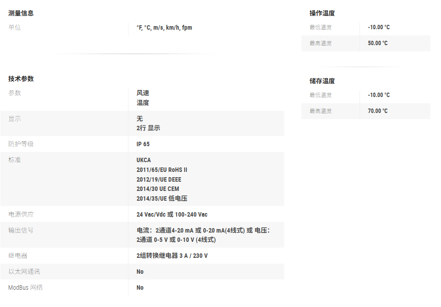The width and height of the screenshot is (441, 307).
Task: Click the UKCA standard entry
Action: (143, 160)
